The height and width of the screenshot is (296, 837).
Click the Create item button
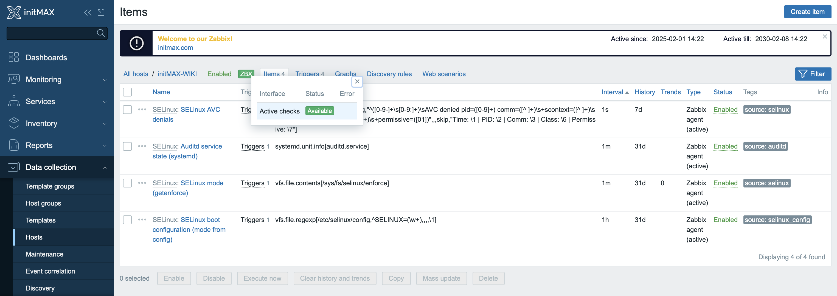807,12
